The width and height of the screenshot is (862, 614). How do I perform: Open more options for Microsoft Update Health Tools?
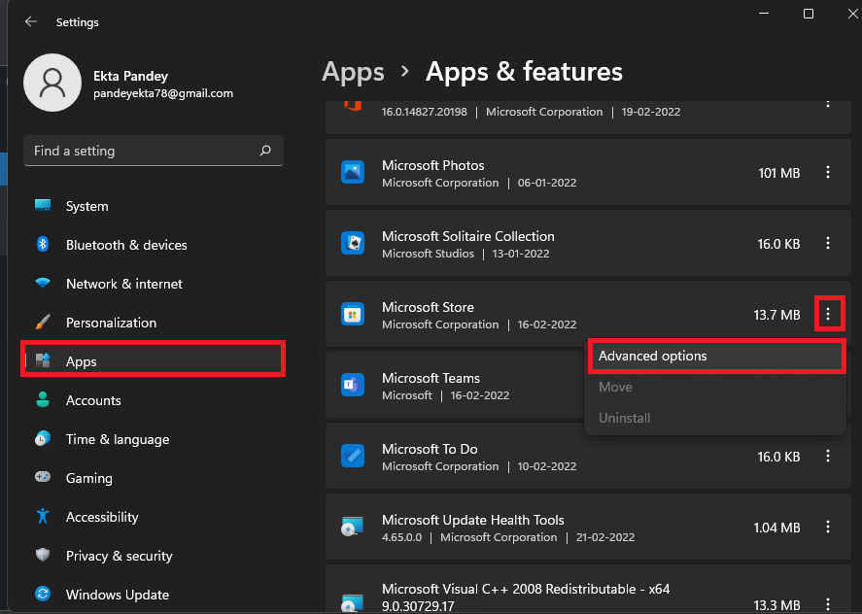pos(828,527)
